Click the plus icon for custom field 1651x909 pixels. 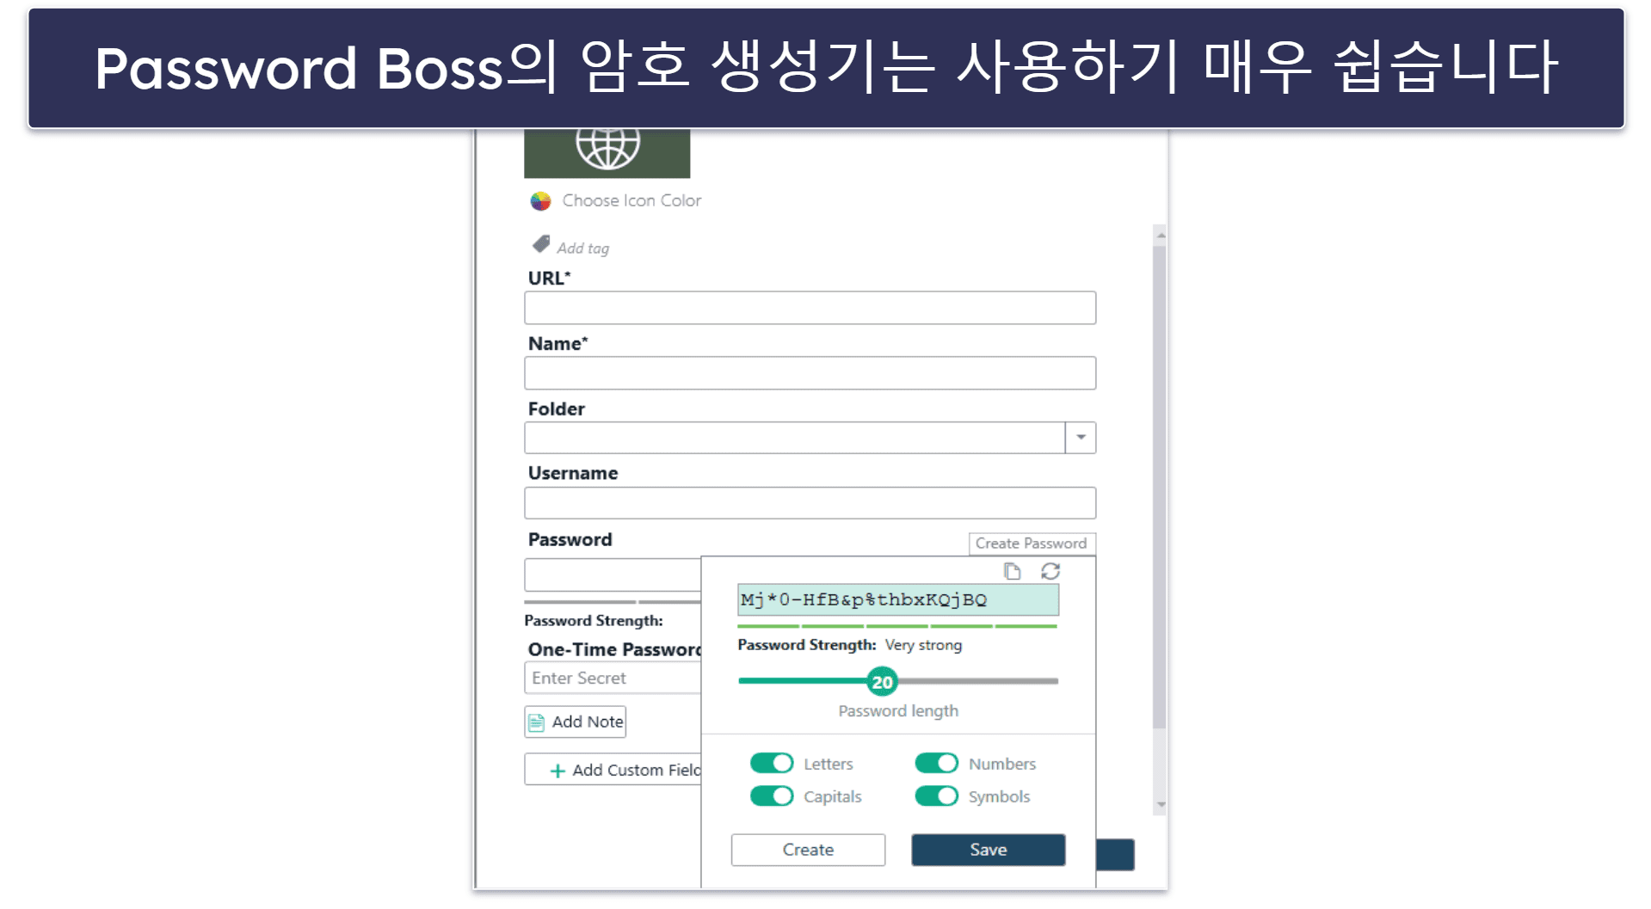point(558,771)
